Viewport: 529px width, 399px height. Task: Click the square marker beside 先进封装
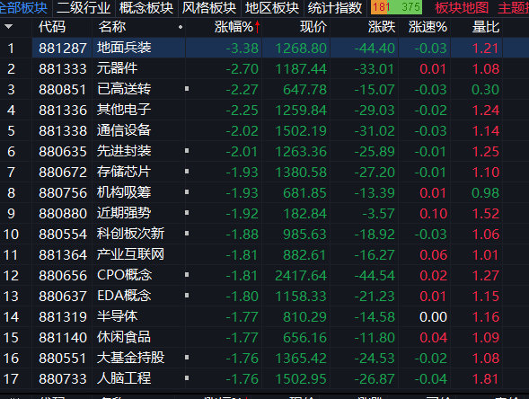[187, 151]
